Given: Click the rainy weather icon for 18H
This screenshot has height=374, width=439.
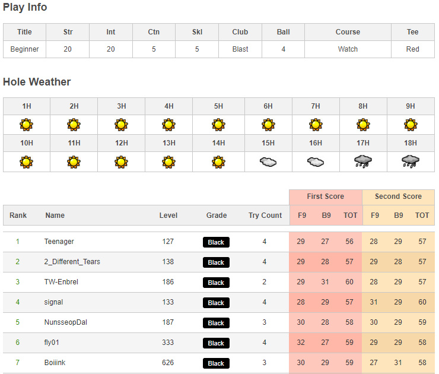Looking at the screenshot, I should [411, 161].
